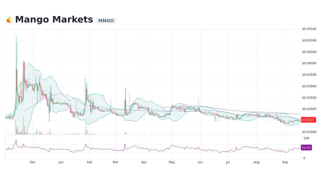Click the Mango Markets mango logo icon
The image size is (320, 180).
[9, 19]
